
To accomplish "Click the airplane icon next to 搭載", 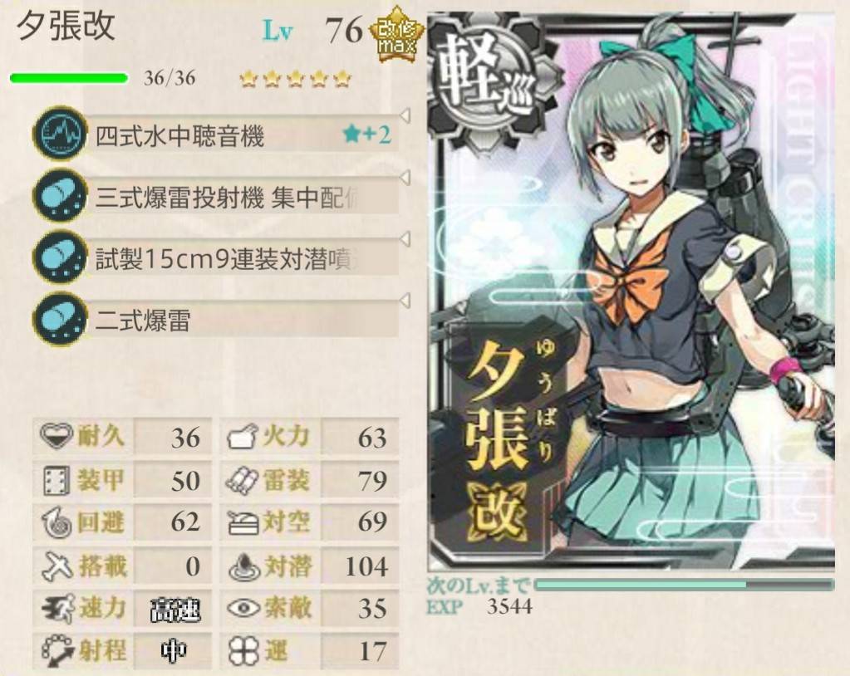I will point(57,566).
